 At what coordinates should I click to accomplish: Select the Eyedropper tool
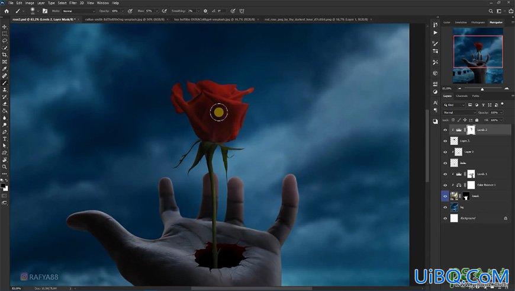point(5,69)
